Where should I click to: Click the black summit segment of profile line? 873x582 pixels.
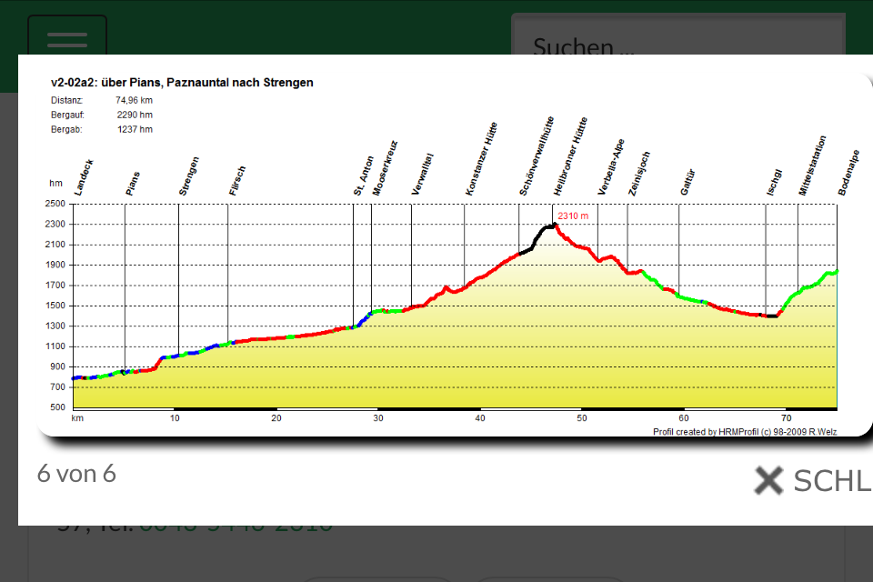coord(537,237)
